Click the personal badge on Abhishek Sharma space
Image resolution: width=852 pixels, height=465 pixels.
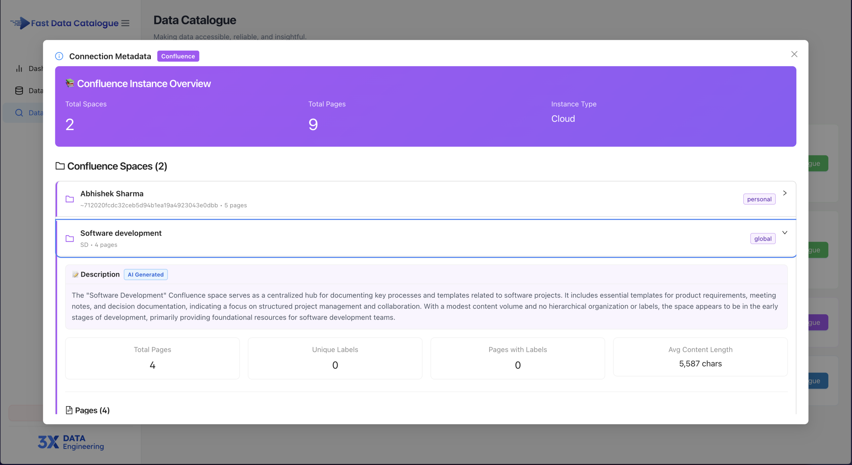[x=759, y=199]
